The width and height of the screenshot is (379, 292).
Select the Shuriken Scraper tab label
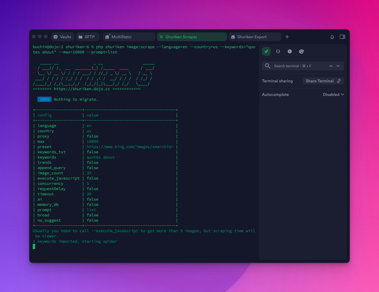(x=181, y=37)
